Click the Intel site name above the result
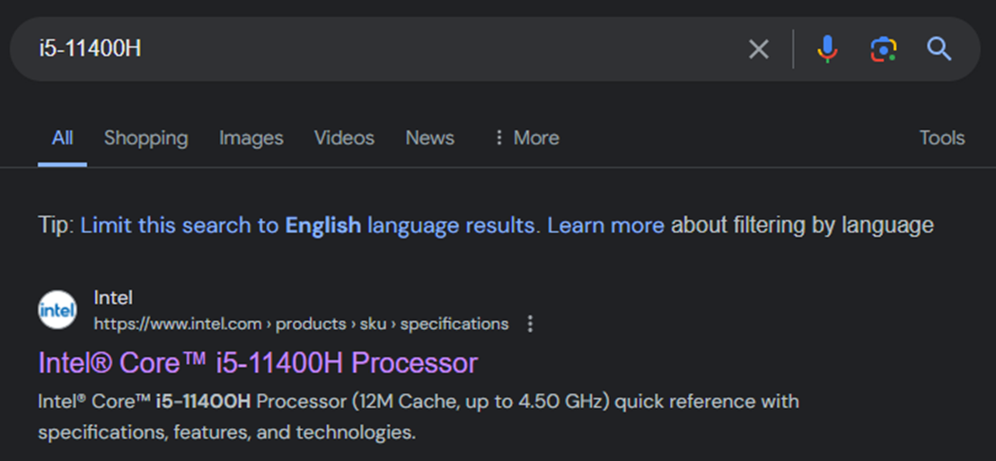996x461 pixels. point(113,298)
